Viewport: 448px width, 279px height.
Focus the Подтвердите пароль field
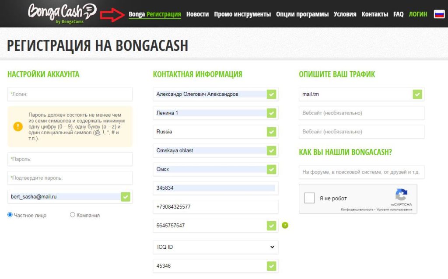(70, 178)
